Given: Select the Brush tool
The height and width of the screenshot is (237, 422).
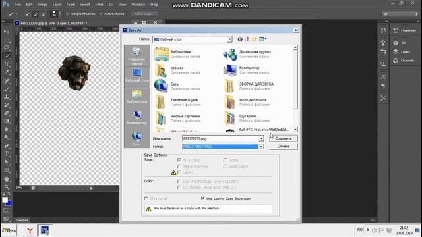Looking at the screenshot, I should (7, 89).
